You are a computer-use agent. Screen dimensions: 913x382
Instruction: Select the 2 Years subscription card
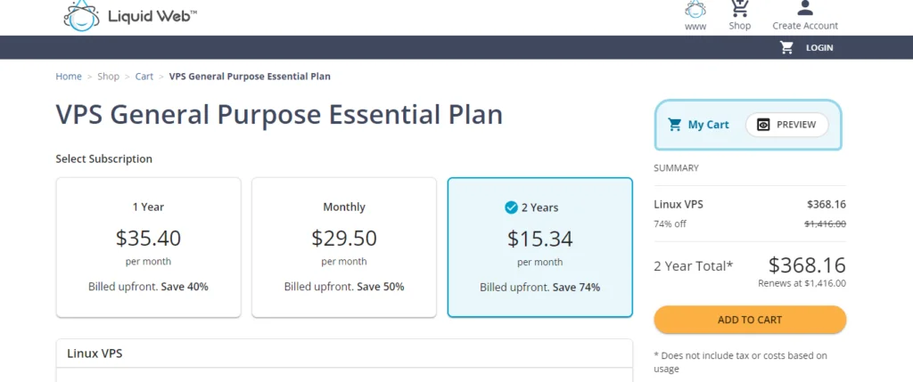(539, 248)
